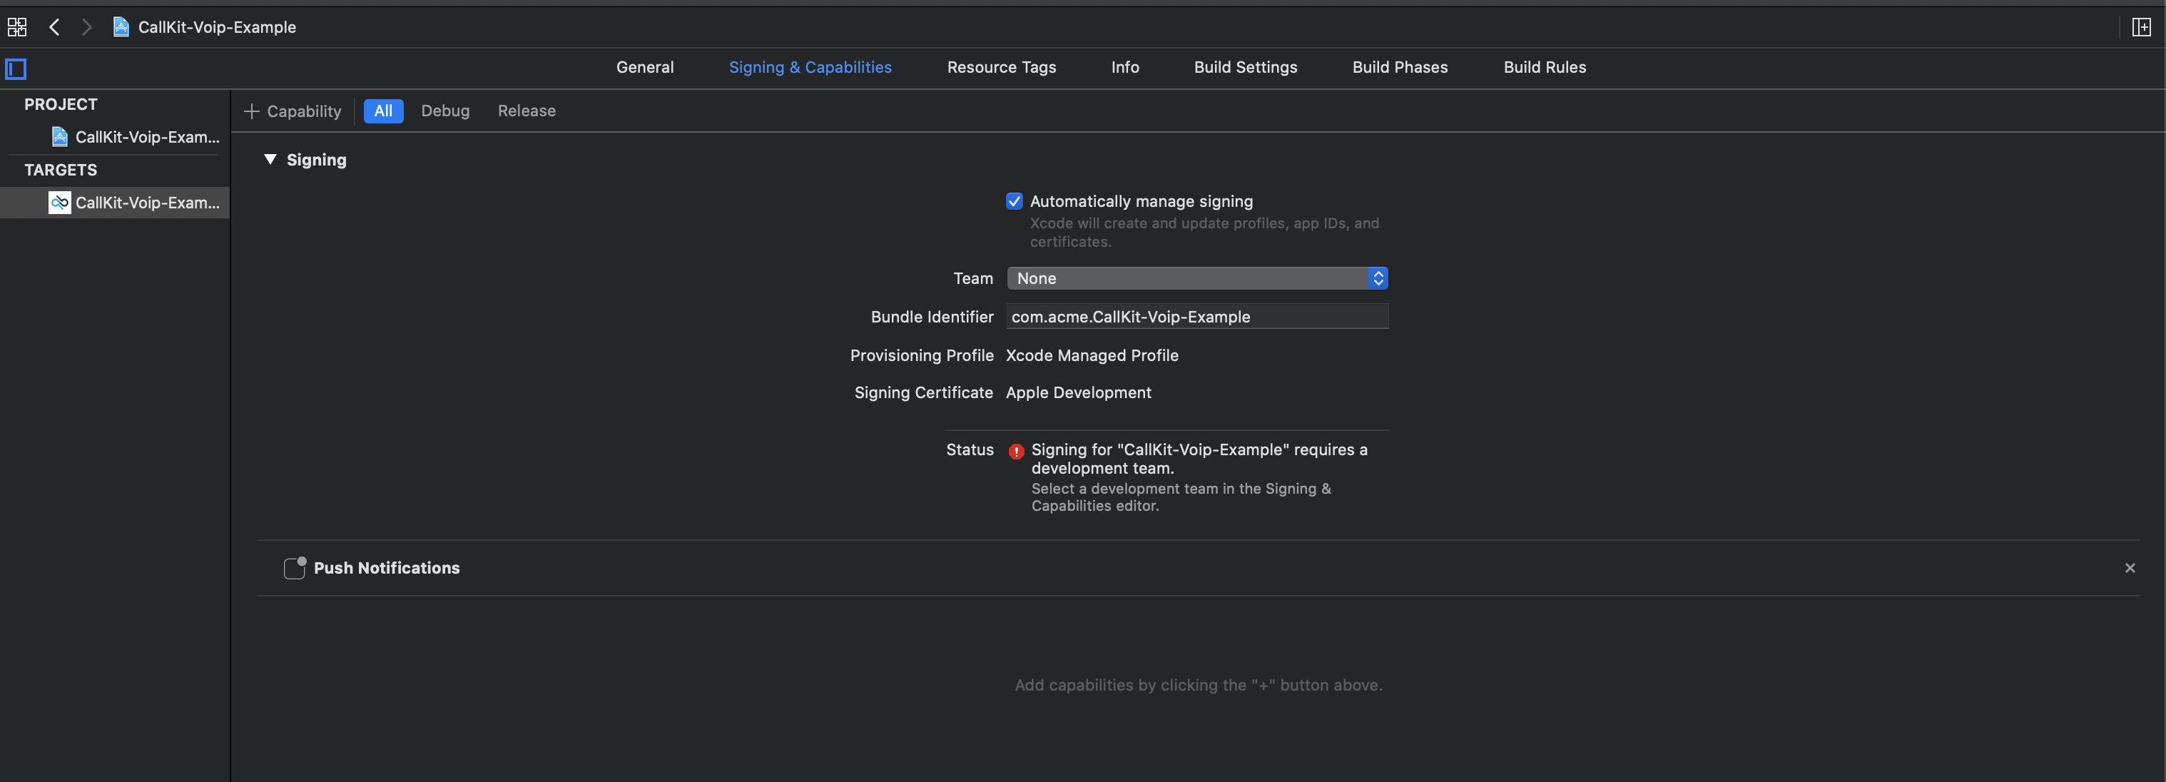Add a new Capability

click(x=292, y=111)
